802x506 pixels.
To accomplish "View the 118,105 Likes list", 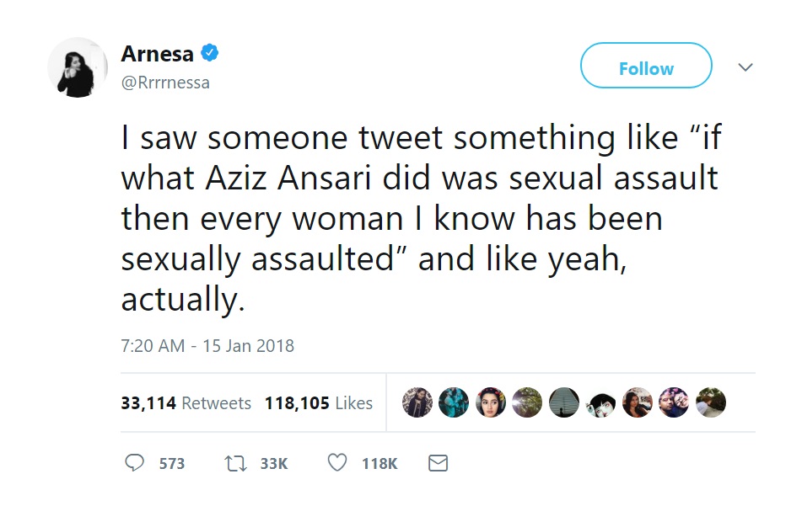I will [x=318, y=403].
